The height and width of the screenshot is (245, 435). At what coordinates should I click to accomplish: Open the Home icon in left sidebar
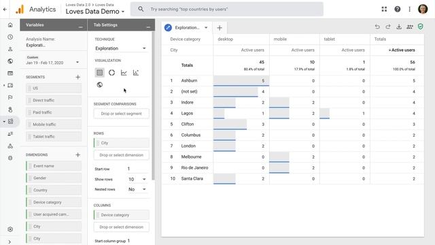pyautogui.click(x=10, y=25)
